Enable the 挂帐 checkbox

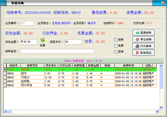pyautogui.click(x=116, y=40)
